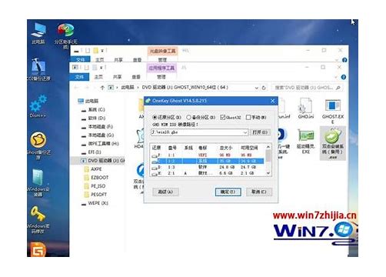Image resolution: width=386 pixels, height=277 pixels.
Task: Click the 高级 button
Action: coord(165,192)
